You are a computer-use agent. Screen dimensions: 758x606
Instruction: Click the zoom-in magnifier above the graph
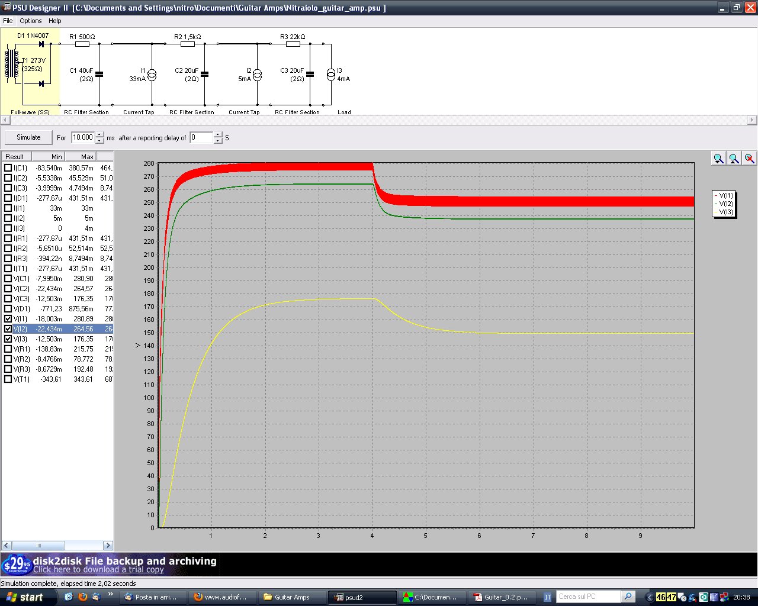click(x=718, y=158)
